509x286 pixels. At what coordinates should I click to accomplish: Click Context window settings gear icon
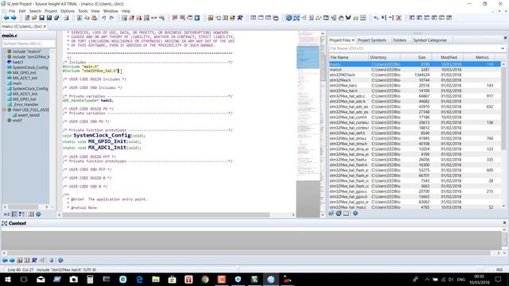click(60, 261)
